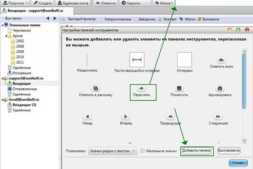Screen dimensions: 253x169
Task: Select the Ответить в рассылку icon
Action: coord(96,88)
